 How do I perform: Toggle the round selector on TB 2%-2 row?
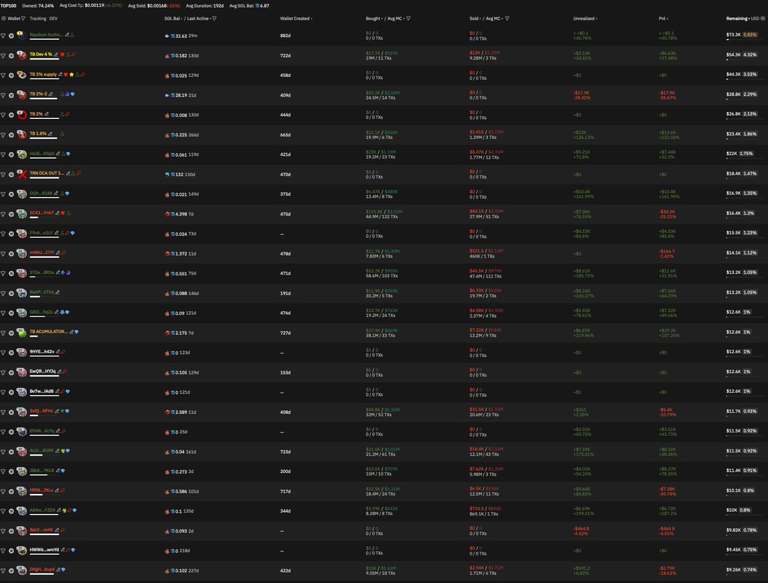pos(11,95)
